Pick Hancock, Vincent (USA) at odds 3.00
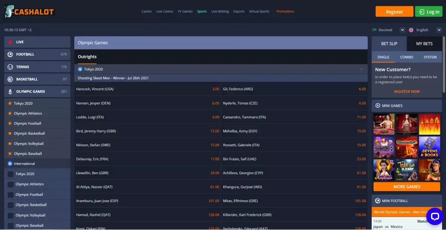Image resolution: width=446 pixels, height=230 pixels. (x=148, y=89)
